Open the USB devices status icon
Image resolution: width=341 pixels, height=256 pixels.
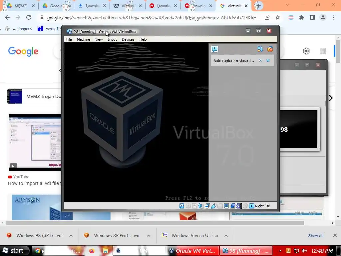(x=213, y=206)
